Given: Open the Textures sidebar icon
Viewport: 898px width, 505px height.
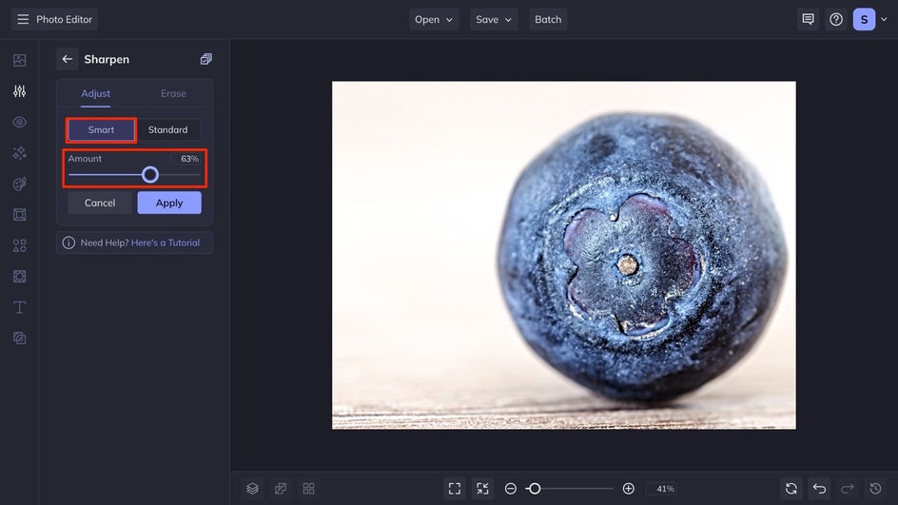Looking at the screenshot, I should [x=19, y=339].
